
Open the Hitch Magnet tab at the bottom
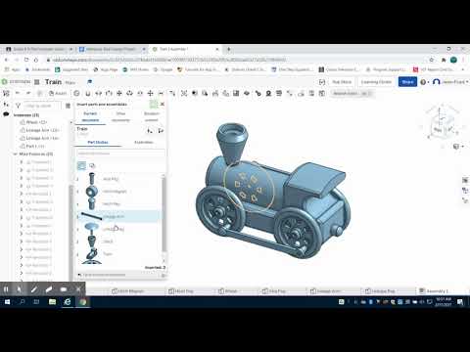click(x=127, y=291)
